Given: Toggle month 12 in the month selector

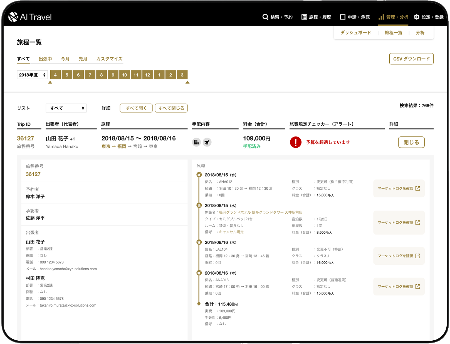Looking at the screenshot, I should [147, 75].
